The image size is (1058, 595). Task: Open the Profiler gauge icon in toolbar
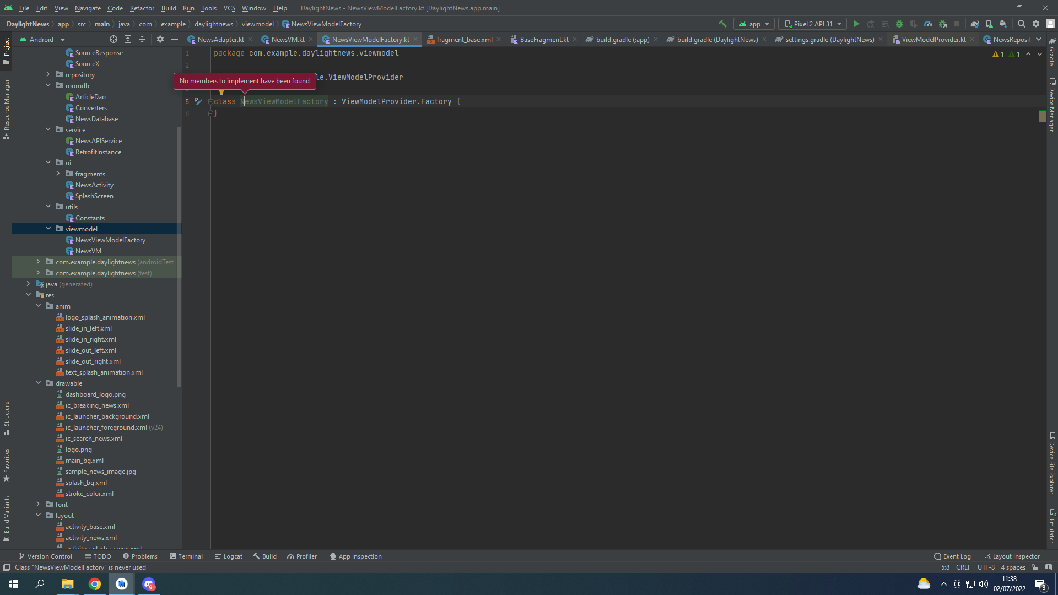coord(928,24)
